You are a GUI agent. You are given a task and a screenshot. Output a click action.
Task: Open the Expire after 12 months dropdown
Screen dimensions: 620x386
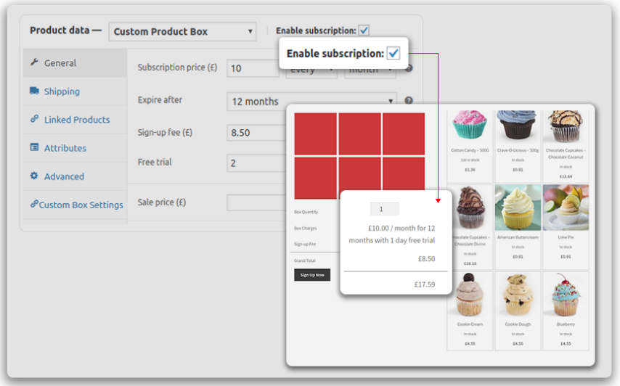311,102
